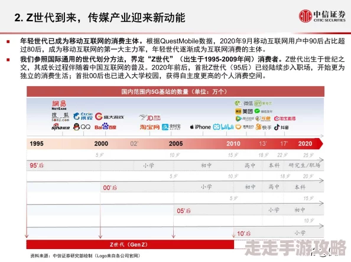Click the 1995 timeline marker
Image resolution: width=351 pixels, height=262 pixels.
coord(37,143)
